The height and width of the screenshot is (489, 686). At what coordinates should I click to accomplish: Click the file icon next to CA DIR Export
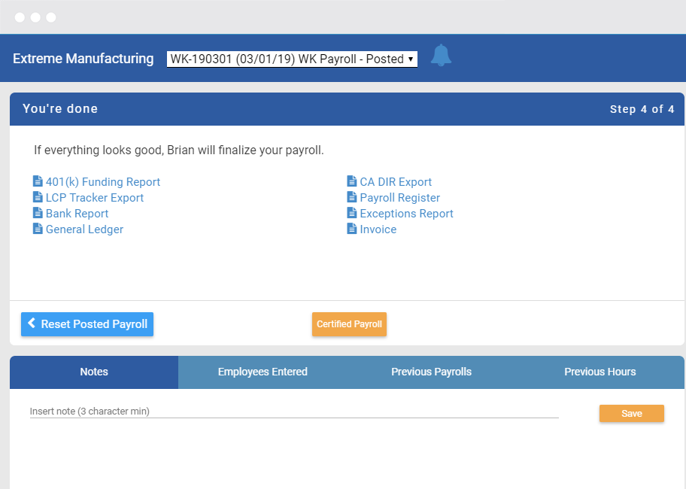point(351,181)
